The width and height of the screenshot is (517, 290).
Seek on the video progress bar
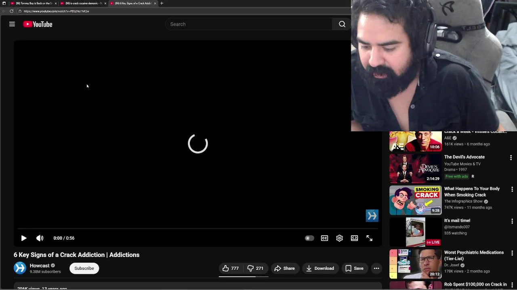tap(198, 228)
